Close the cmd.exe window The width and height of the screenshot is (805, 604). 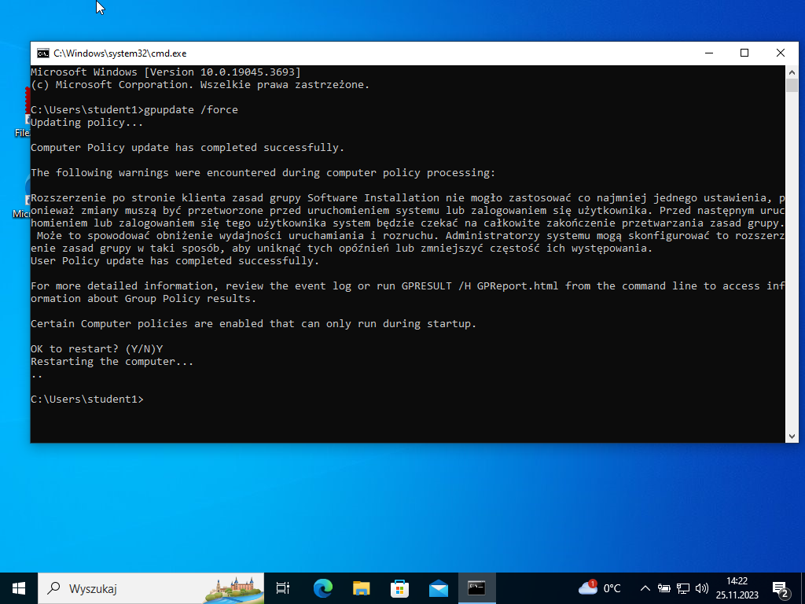781,53
